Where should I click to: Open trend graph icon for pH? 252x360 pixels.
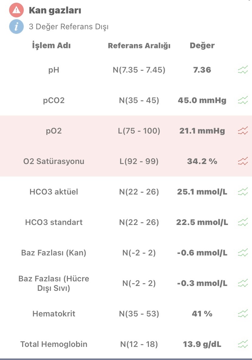243,70
